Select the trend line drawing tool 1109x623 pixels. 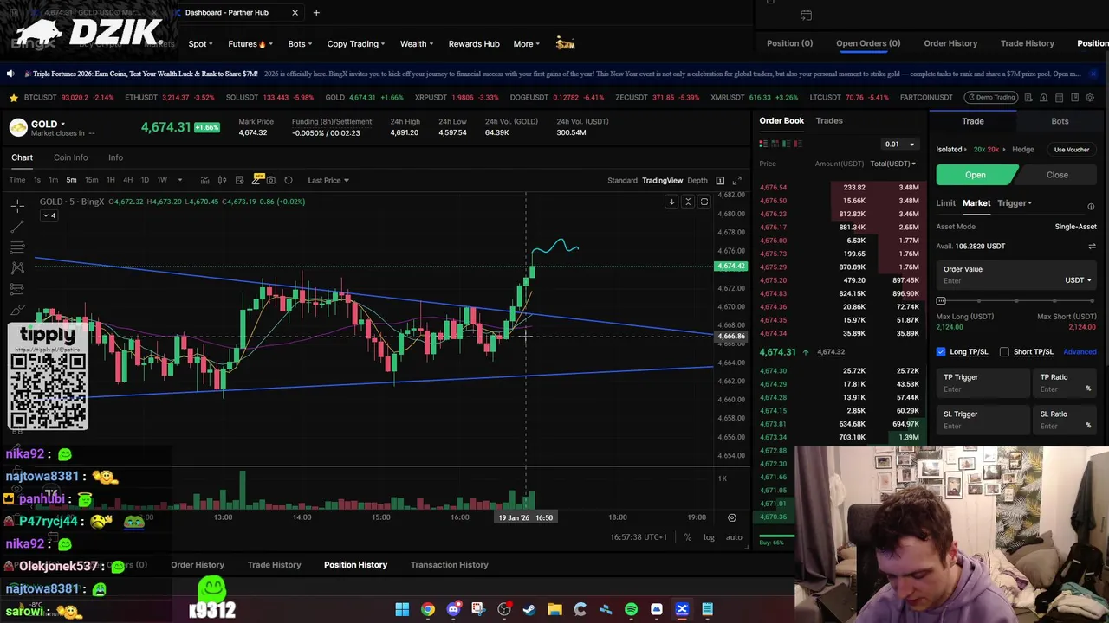coord(17,227)
